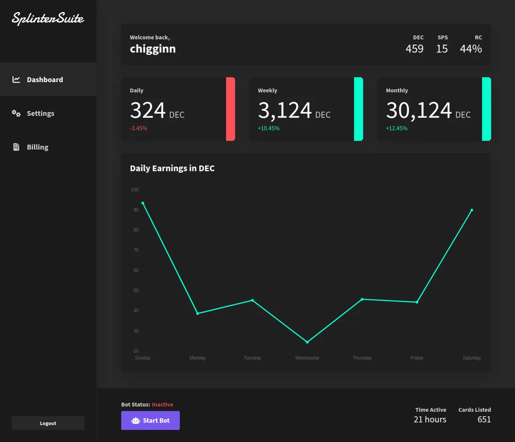The height and width of the screenshot is (442, 515).
Task: Click the +10.45% weekly change
Action: (x=268, y=128)
